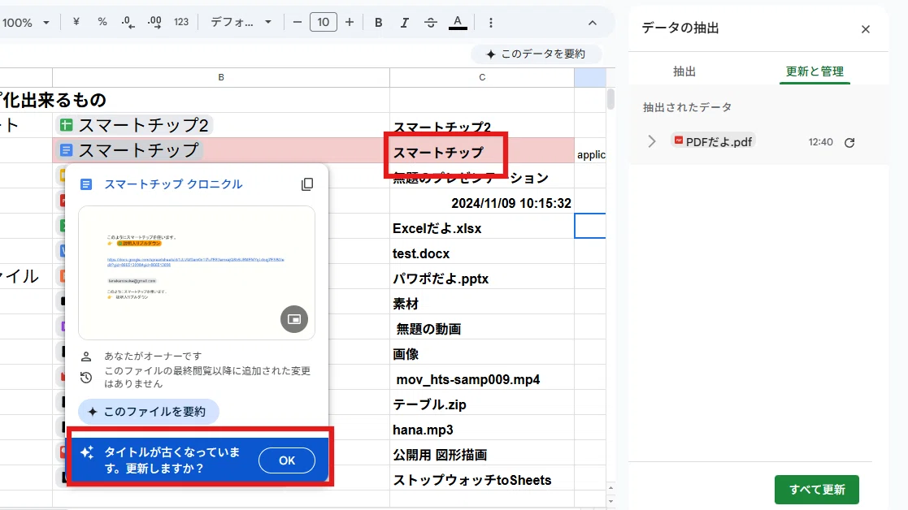This screenshot has width=908, height=510.
Task: Select the cell ストップウォッチtoSheets
Action: pos(482,479)
